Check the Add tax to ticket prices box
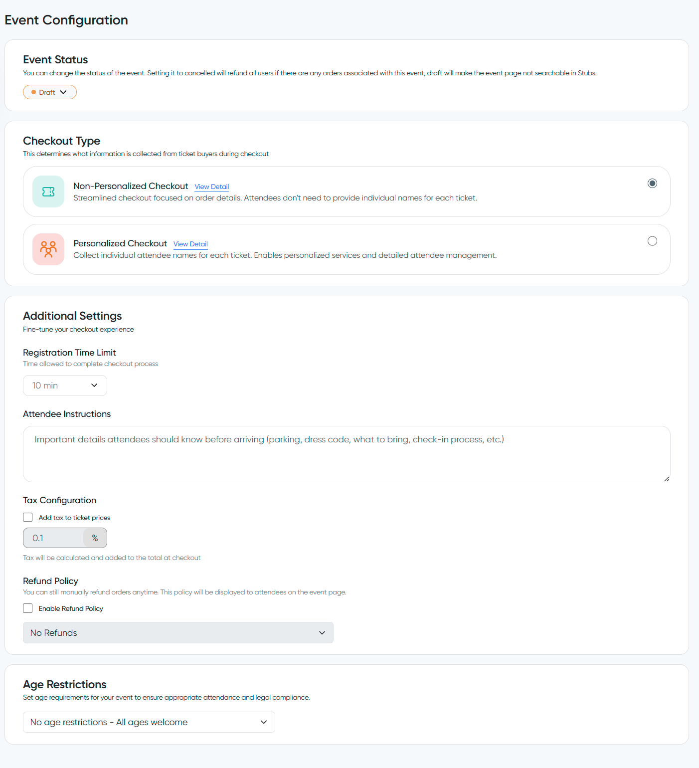699x768 pixels. pyautogui.click(x=27, y=517)
